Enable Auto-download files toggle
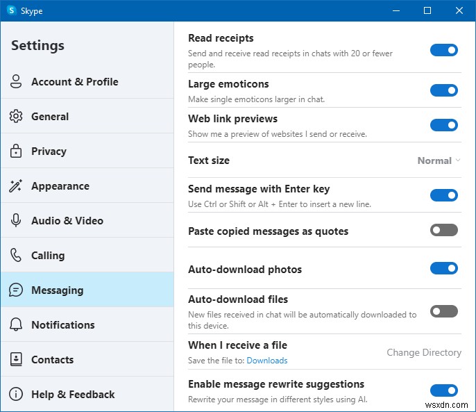Viewport: 476px width, 412px height. pos(444,311)
